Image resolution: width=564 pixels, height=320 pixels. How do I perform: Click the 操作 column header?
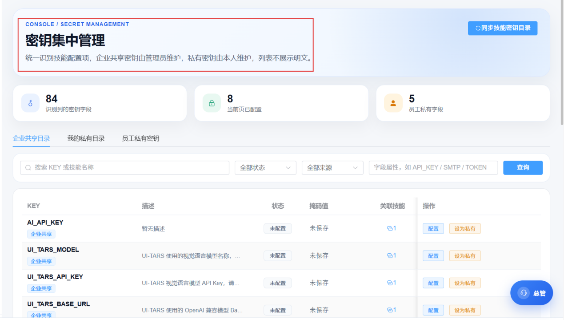(429, 206)
